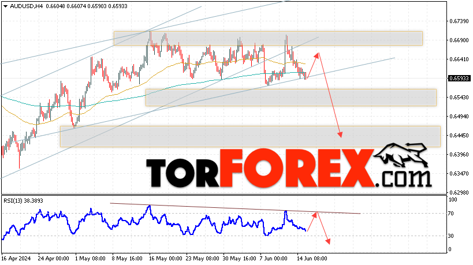Screen dimensions: 473x265
Task: Click the dropdown triangle beside AUDUSD,H4
Action: pyautogui.click(x=5, y=6)
